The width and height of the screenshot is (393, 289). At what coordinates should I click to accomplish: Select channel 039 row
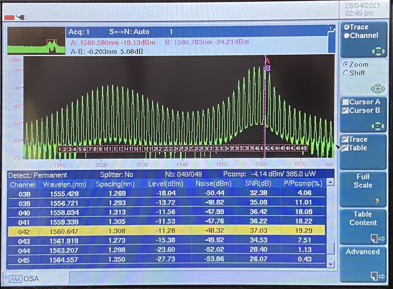click(167, 203)
